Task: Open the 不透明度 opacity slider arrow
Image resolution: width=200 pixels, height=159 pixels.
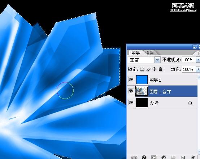Action: 198,60
